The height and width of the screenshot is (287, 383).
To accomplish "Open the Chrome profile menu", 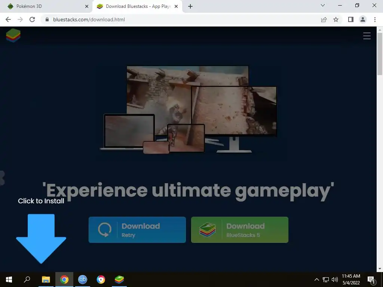I will click(363, 19).
